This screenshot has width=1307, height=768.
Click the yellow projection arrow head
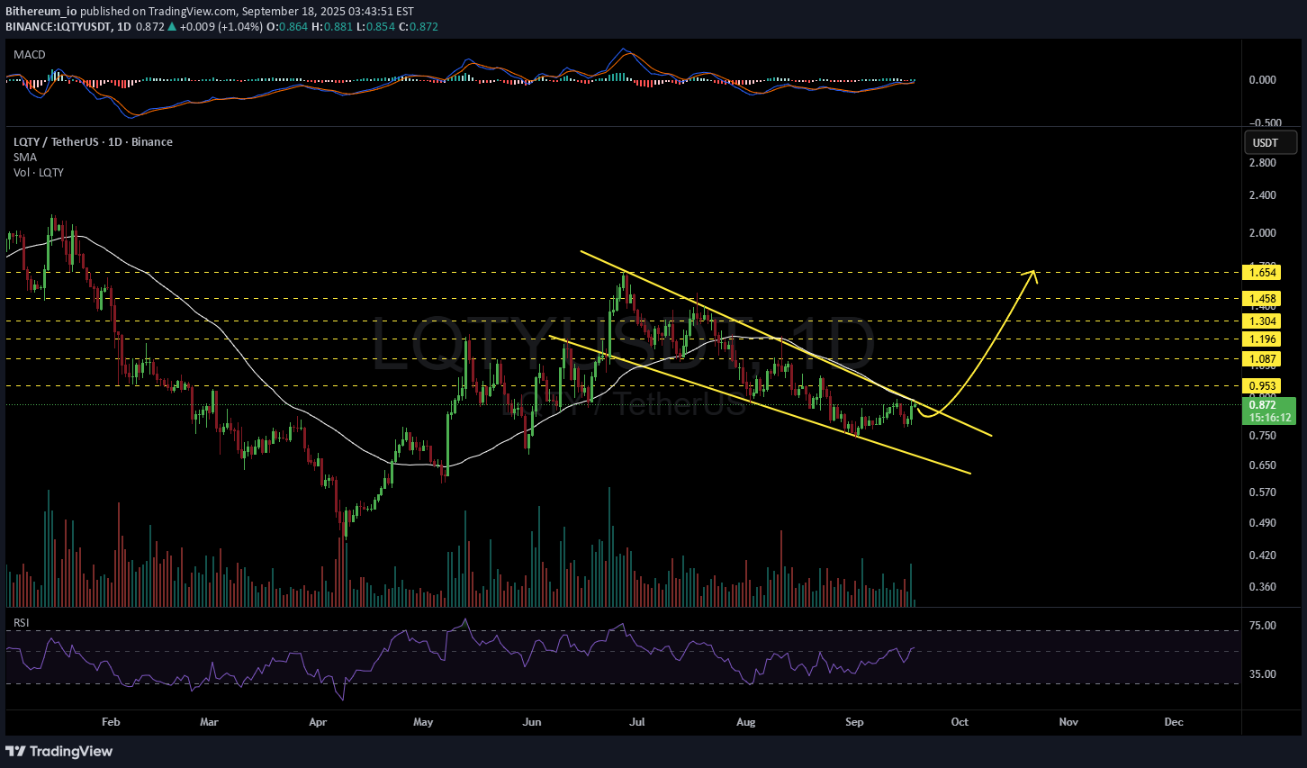point(1033,274)
